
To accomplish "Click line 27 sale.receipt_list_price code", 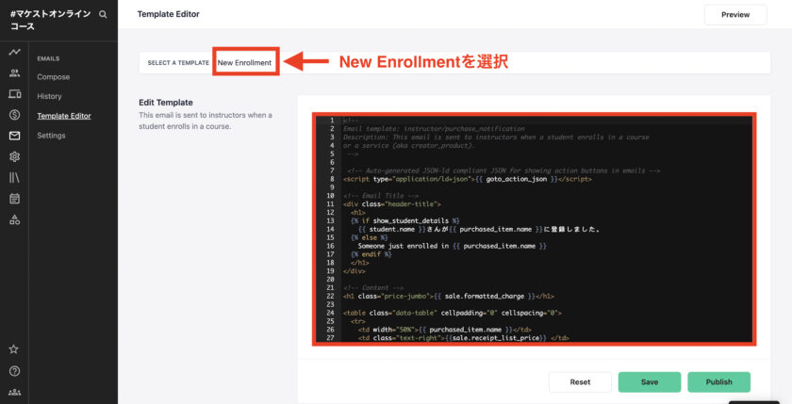I will click(x=463, y=338).
